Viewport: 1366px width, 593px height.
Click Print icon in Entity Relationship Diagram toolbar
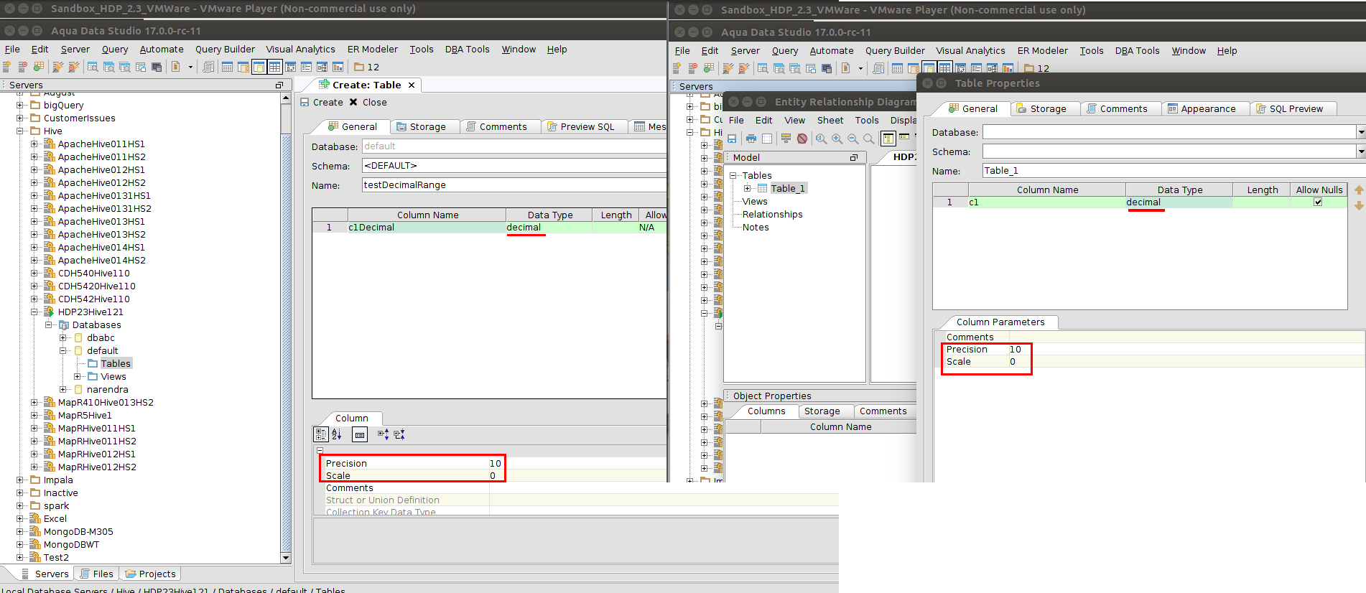pyautogui.click(x=751, y=139)
